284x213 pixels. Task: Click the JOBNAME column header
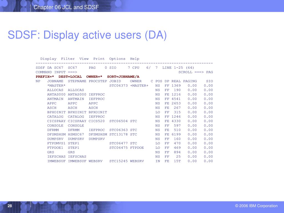pos(55,81)
